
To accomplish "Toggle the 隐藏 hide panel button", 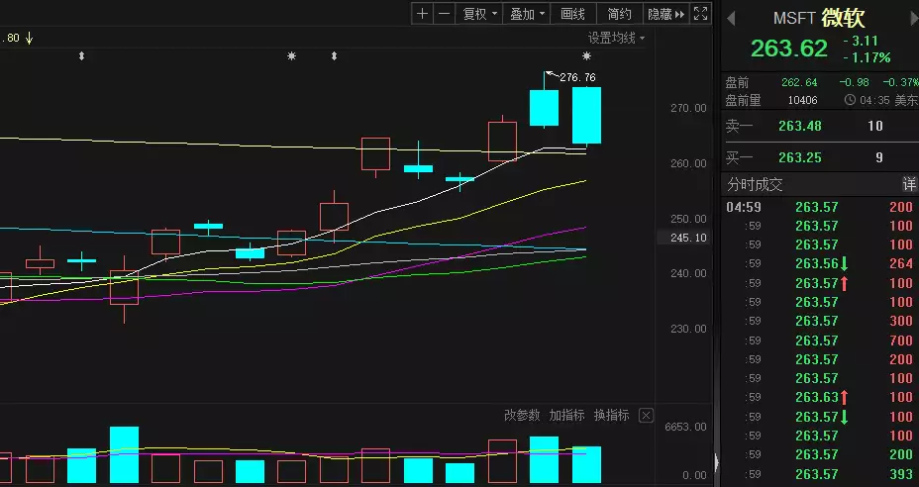I will [666, 14].
